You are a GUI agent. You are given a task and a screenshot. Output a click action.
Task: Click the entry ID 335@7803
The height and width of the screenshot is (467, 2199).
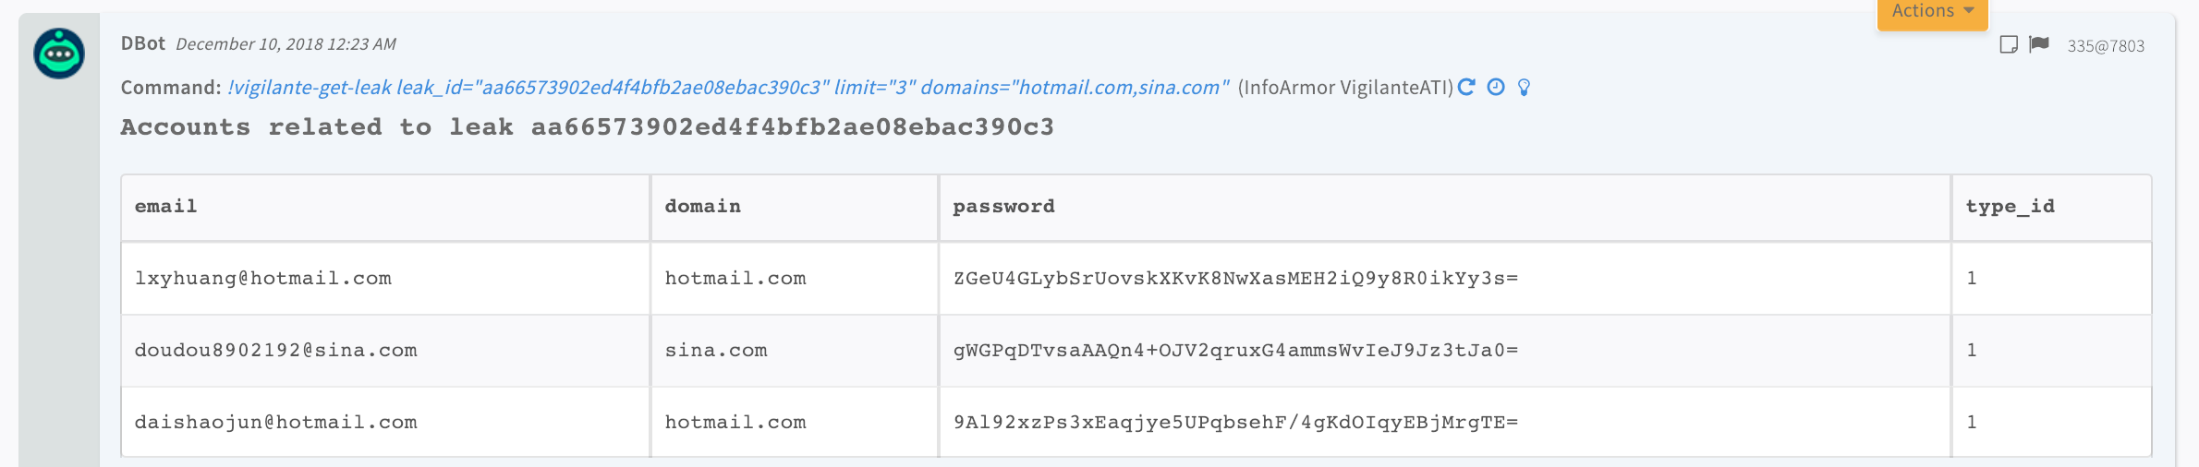pyautogui.click(x=2106, y=46)
